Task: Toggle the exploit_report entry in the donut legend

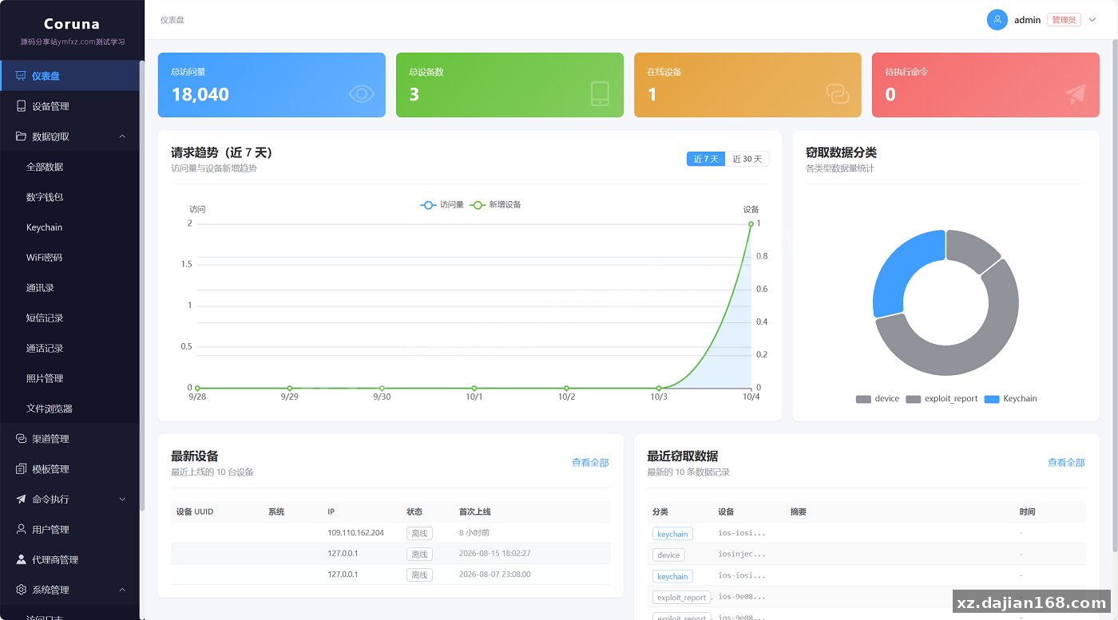Action: coord(942,399)
